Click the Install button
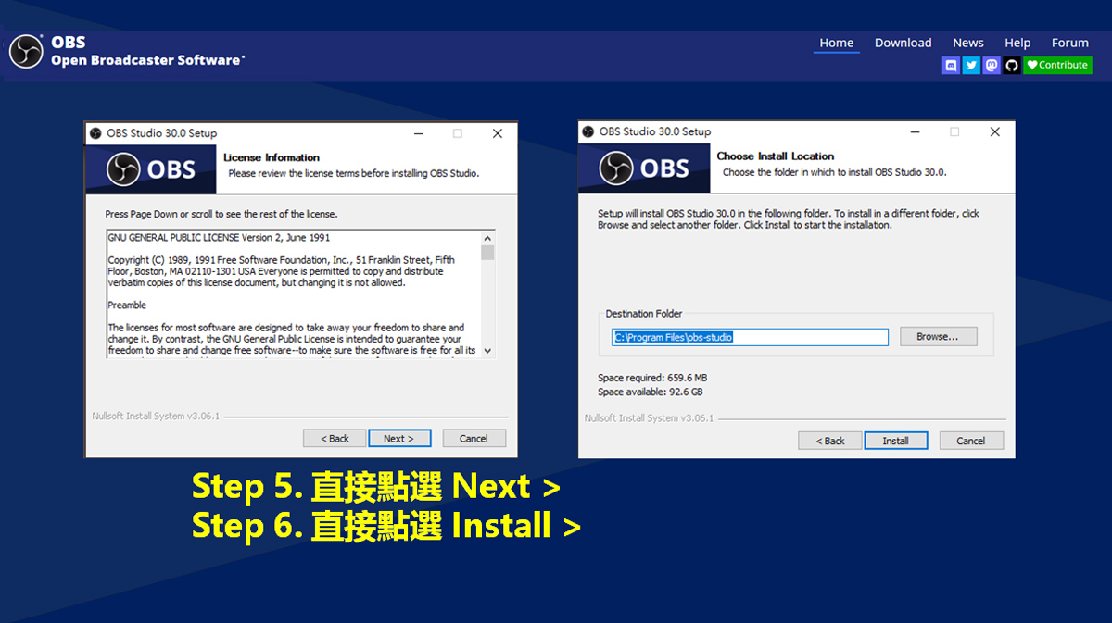 pos(896,441)
